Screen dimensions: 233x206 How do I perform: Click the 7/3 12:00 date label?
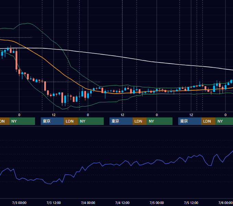(x=54, y=203)
